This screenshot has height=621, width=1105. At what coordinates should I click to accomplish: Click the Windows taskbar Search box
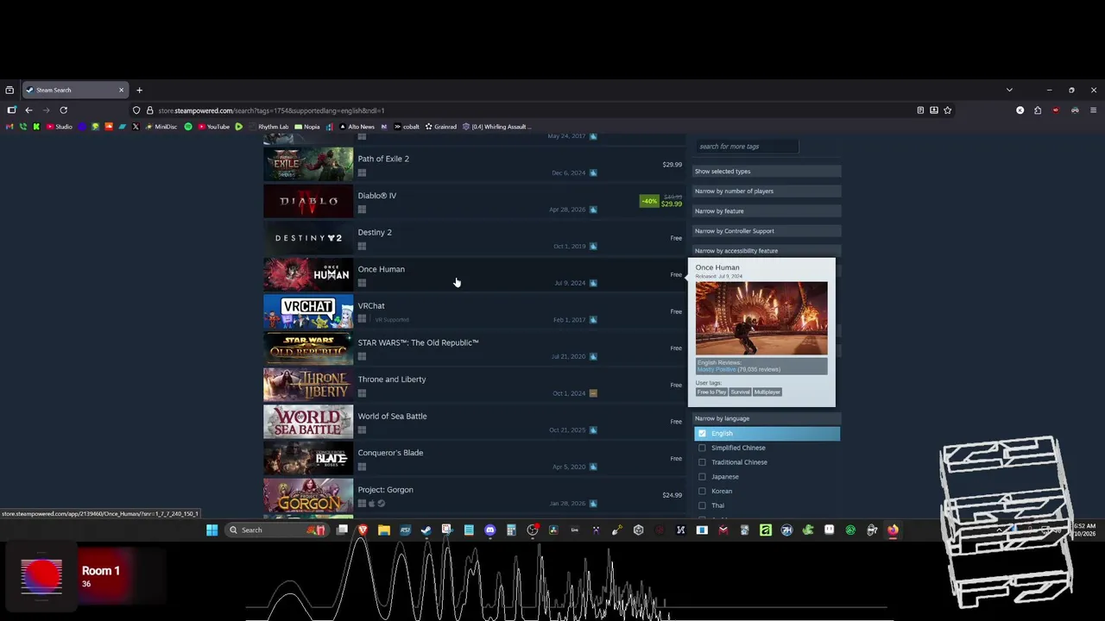[276, 530]
